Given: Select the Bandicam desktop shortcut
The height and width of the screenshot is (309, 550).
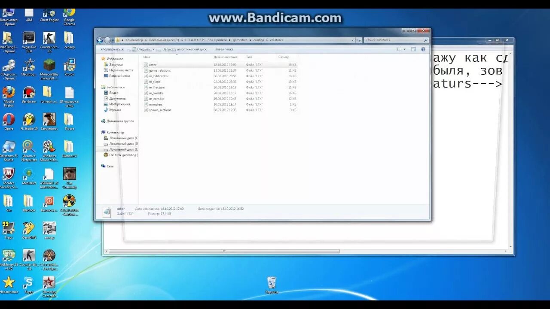Looking at the screenshot, I should point(29,94).
